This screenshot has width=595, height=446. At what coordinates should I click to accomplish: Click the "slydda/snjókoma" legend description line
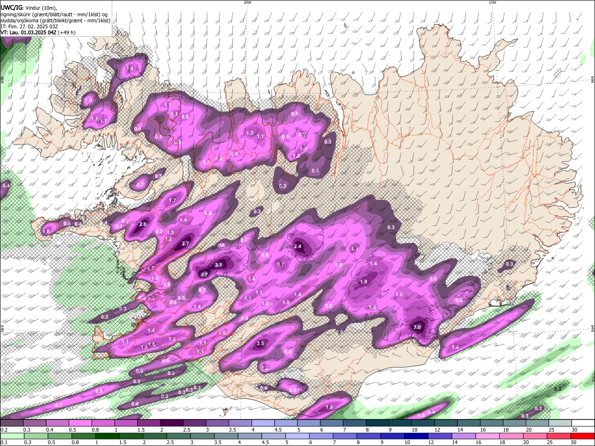click(x=55, y=20)
